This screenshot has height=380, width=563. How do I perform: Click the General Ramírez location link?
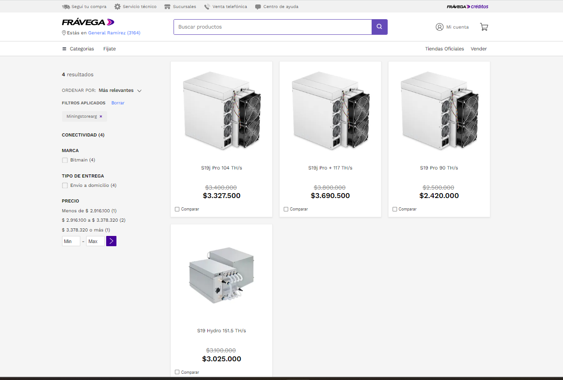[114, 33]
